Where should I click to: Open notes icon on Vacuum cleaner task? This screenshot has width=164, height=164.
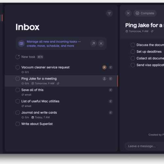tap(111, 67)
